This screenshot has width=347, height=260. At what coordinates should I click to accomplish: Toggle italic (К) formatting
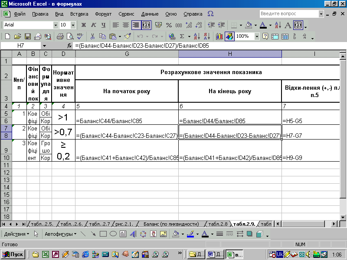pos(94,25)
